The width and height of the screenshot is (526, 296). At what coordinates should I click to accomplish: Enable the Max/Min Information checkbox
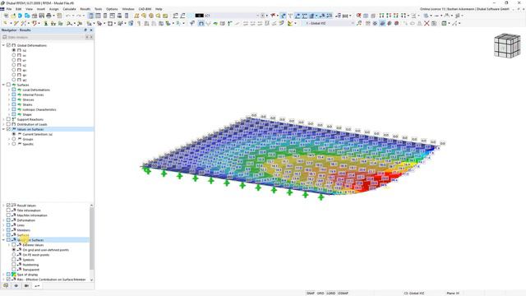(9, 215)
